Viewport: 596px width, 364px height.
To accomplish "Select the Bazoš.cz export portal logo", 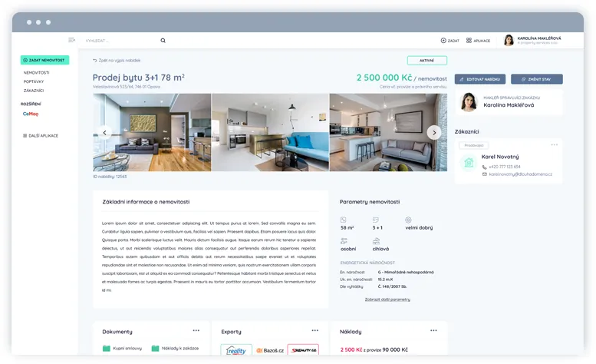I will point(270,350).
